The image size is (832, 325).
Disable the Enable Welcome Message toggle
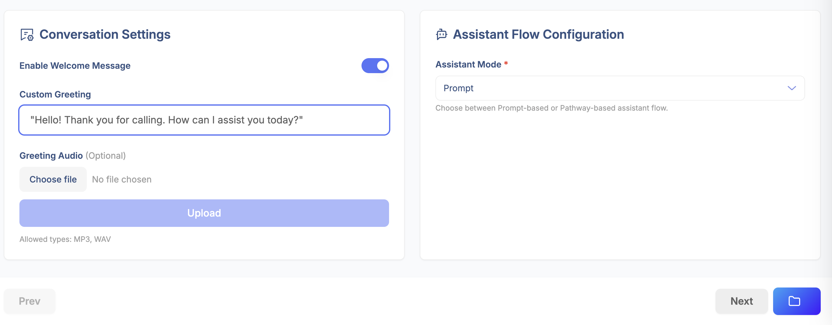point(375,66)
